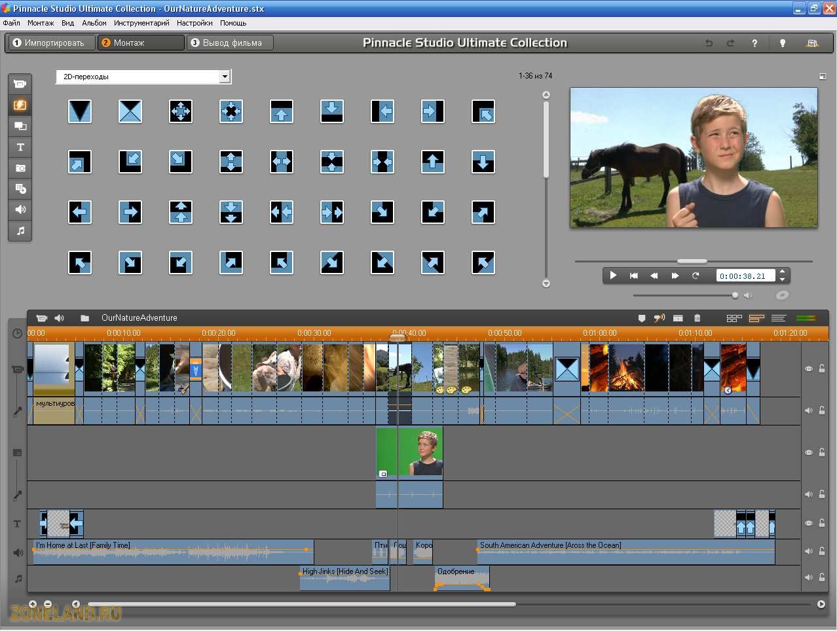Open the Файл menu
This screenshot has width=837, height=631.
(12, 23)
